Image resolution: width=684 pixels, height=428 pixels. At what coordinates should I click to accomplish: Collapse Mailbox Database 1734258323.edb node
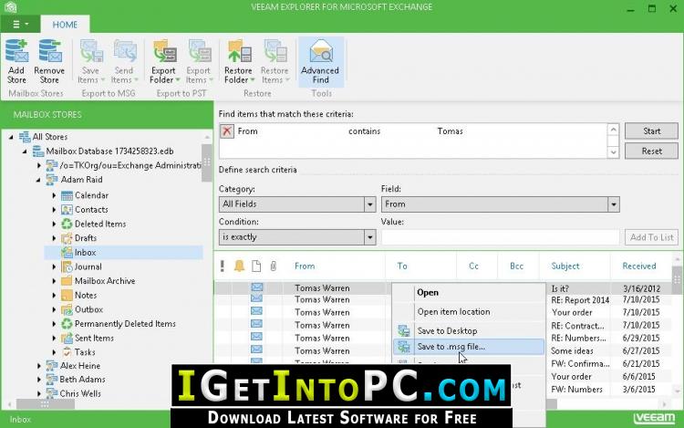25,151
